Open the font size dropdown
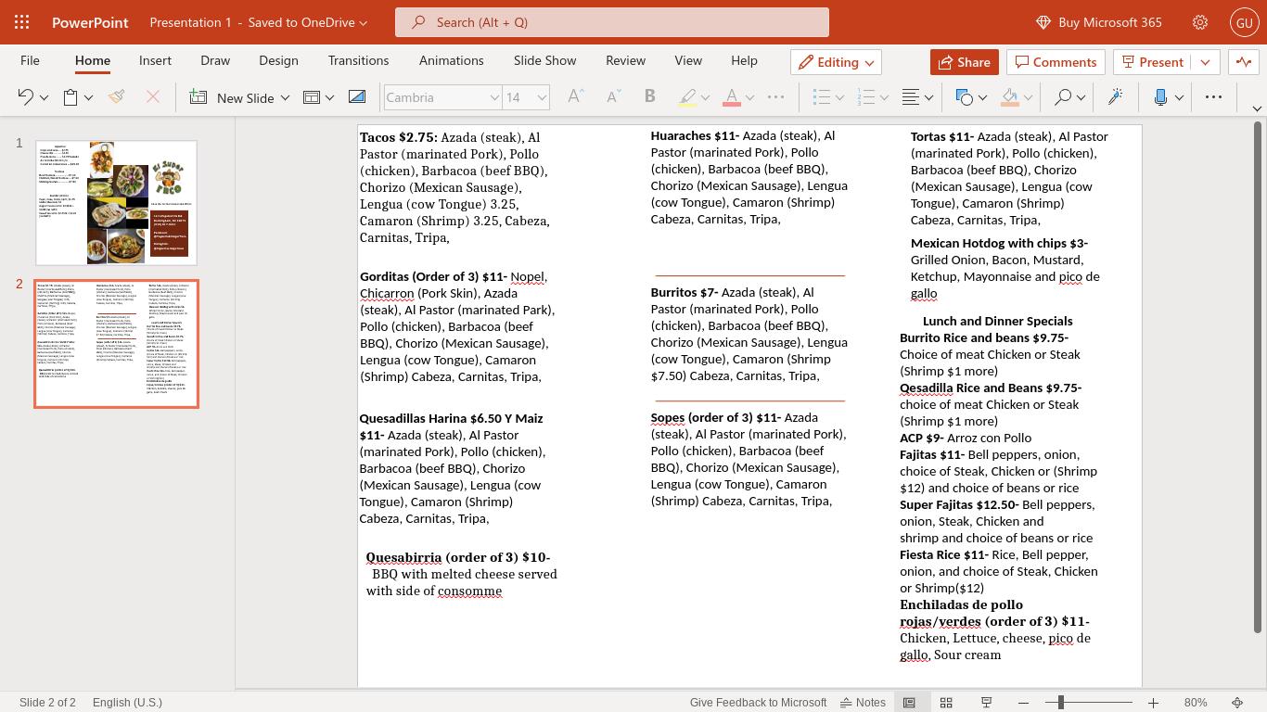 (x=542, y=97)
